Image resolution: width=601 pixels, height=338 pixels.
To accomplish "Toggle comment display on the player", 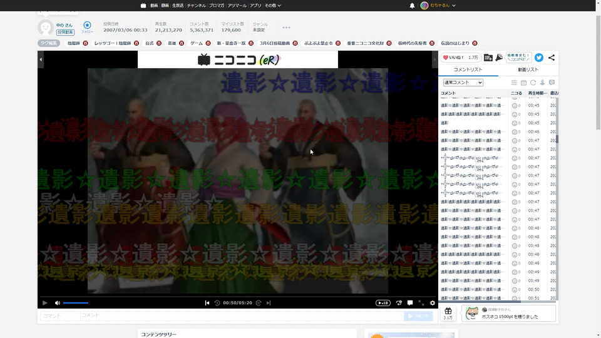I will 410,303.
